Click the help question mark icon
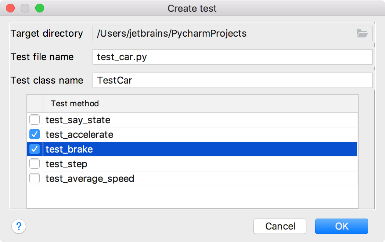 [18, 227]
